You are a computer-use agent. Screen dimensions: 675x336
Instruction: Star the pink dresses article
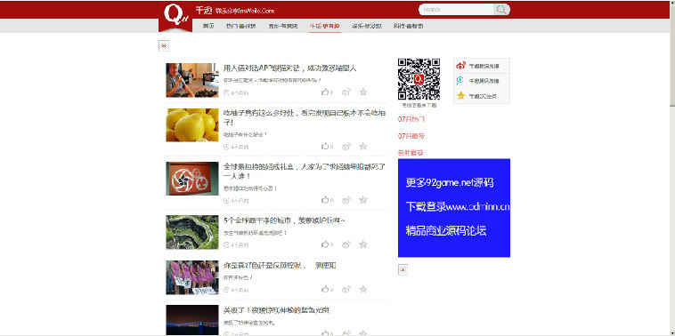pyautogui.click(x=363, y=289)
